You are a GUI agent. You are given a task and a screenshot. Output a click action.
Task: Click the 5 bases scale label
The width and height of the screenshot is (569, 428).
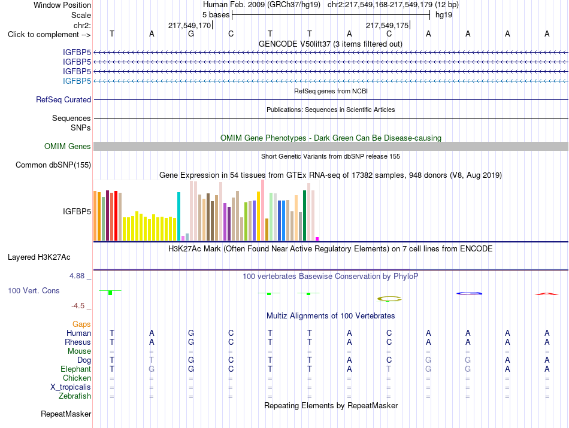point(216,15)
